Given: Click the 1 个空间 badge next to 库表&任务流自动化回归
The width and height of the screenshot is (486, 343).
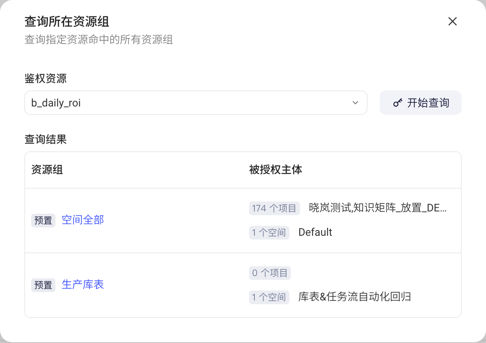Looking at the screenshot, I should coord(269,297).
